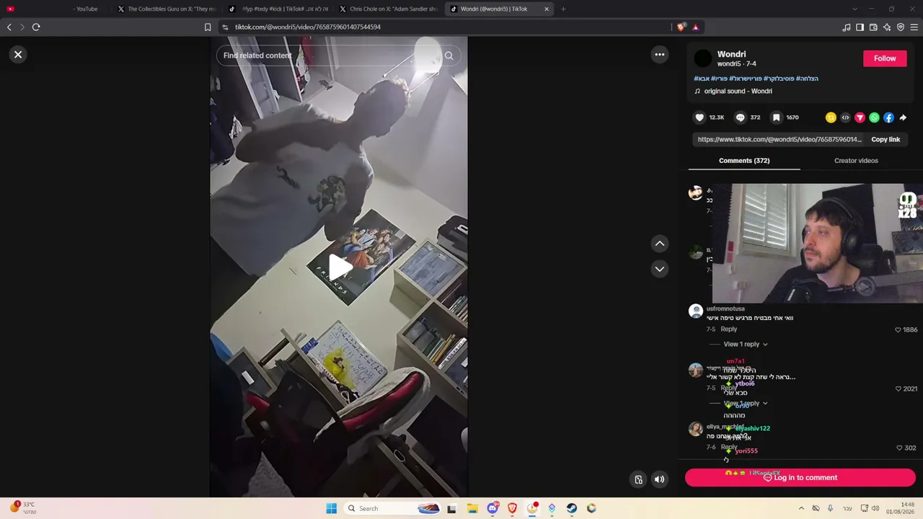Expand the tab search dropdown chevron
The image size is (923, 519).
(854, 9)
